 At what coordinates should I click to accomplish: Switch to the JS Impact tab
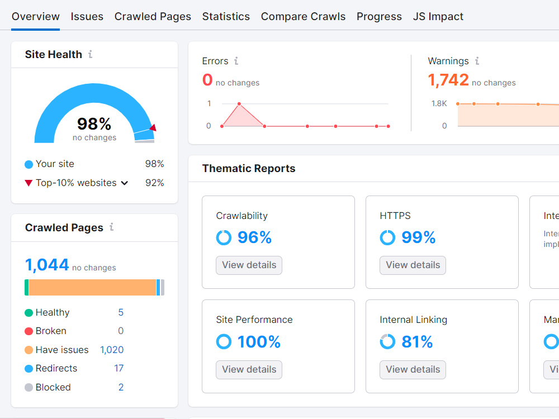click(x=438, y=16)
